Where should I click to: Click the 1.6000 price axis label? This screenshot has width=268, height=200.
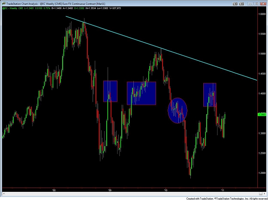(x=262, y=14)
